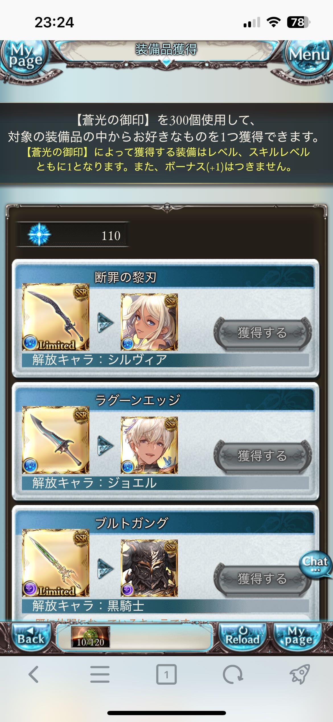View the 黒騎士 character portrait
Image resolution: width=333 pixels, height=722 pixels.
[149, 568]
